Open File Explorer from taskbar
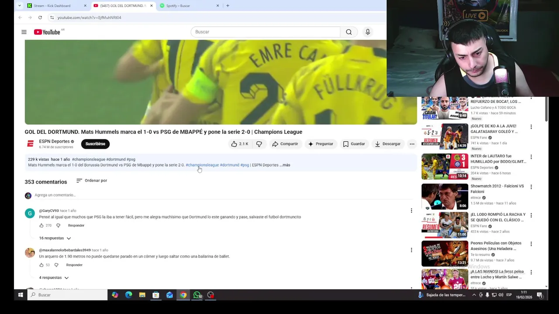 click(x=142, y=295)
